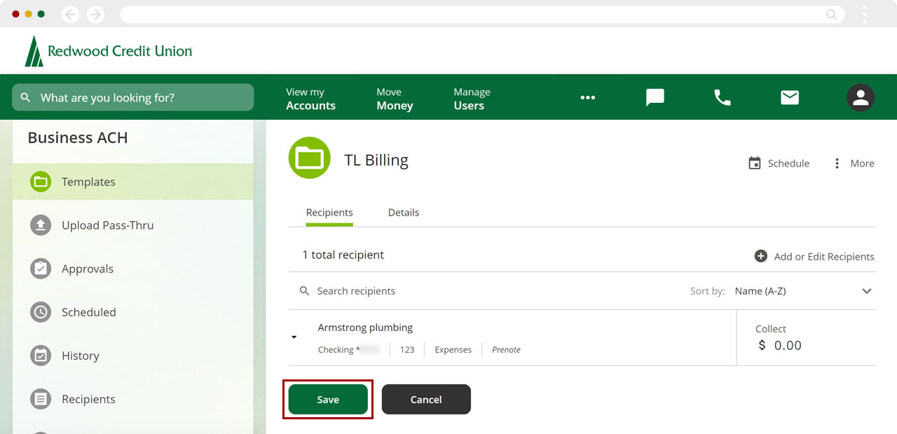Open Scheduled in the sidebar

pos(133,312)
